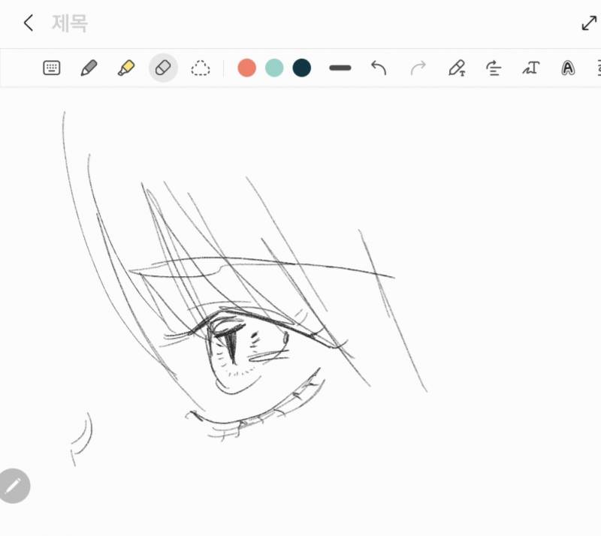Tap the round pencil floating button
Viewport: 601px width, 536px height.
point(14,486)
